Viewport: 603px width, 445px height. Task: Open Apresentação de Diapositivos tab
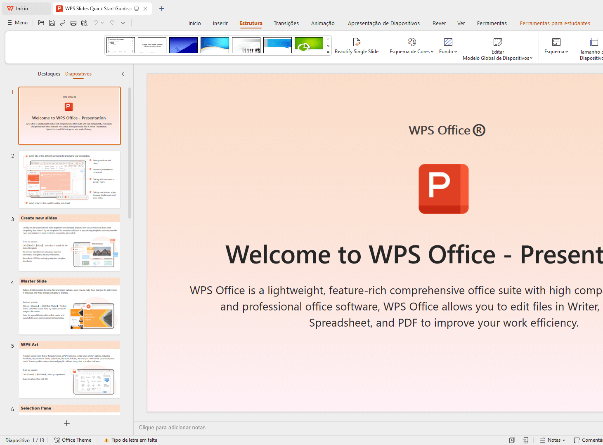[384, 23]
